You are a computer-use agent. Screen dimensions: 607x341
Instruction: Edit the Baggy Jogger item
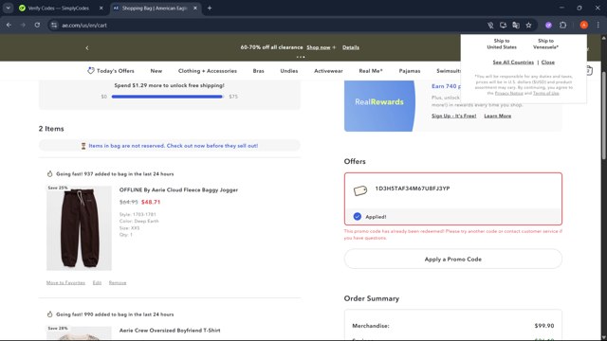point(97,283)
